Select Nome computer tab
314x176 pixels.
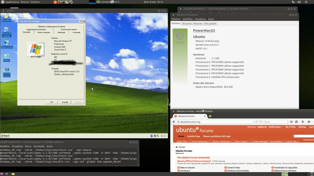coord(44,32)
